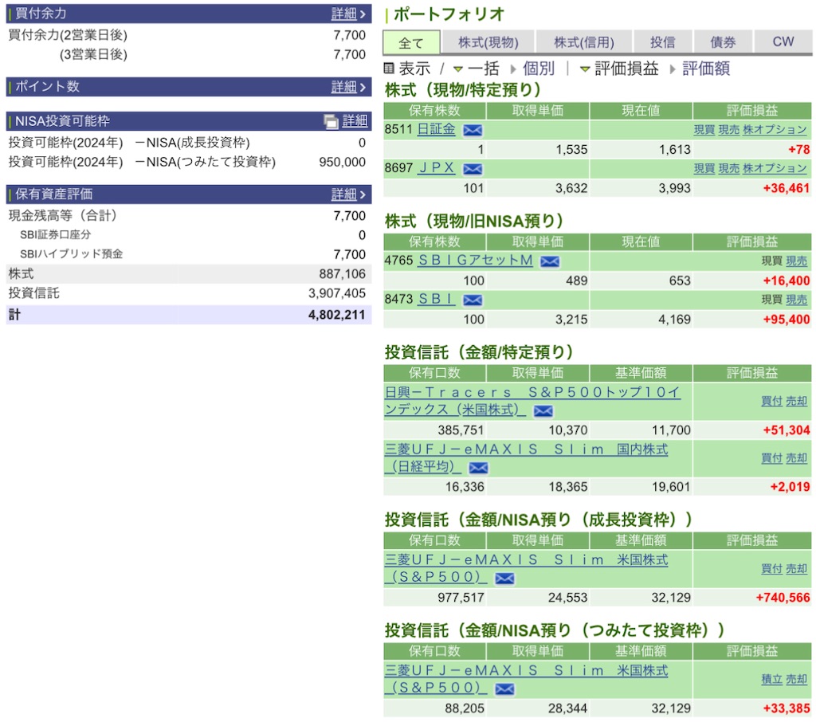This screenshot has height=722, width=816.
Task: Click SBIハイブリッド預金 label
Action: click(71, 254)
